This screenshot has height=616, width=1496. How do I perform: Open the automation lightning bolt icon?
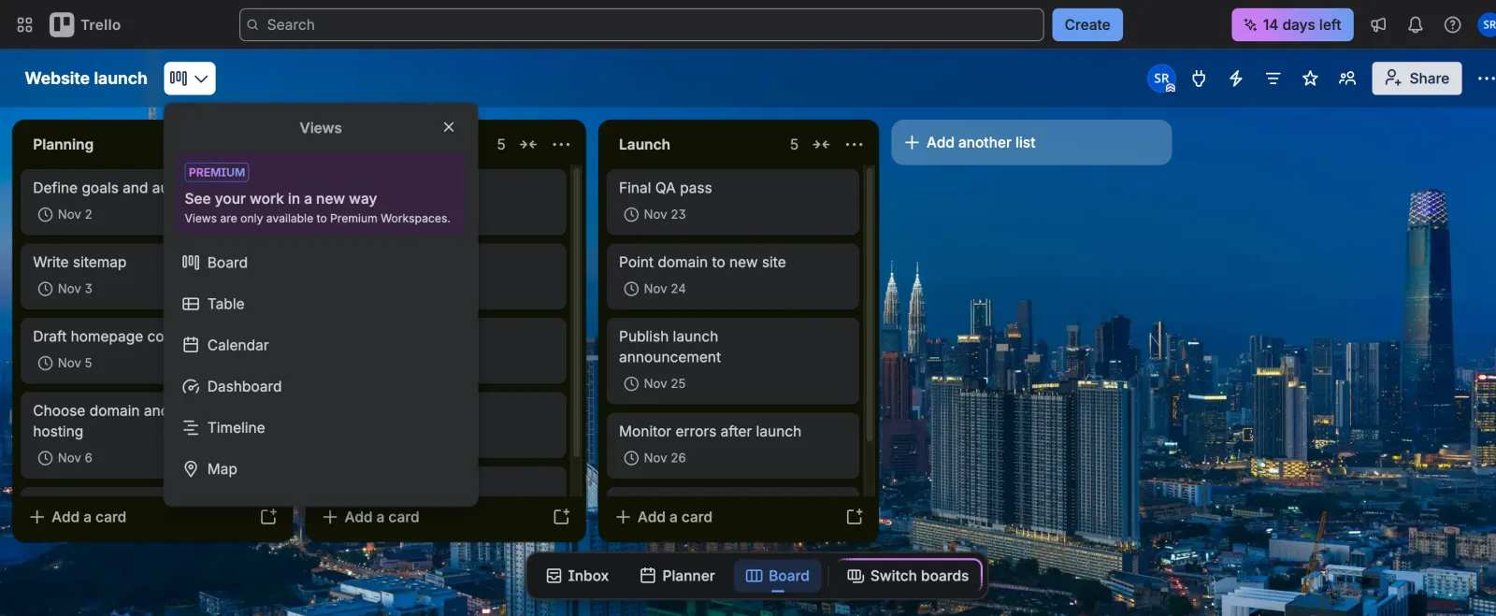[1236, 79]
